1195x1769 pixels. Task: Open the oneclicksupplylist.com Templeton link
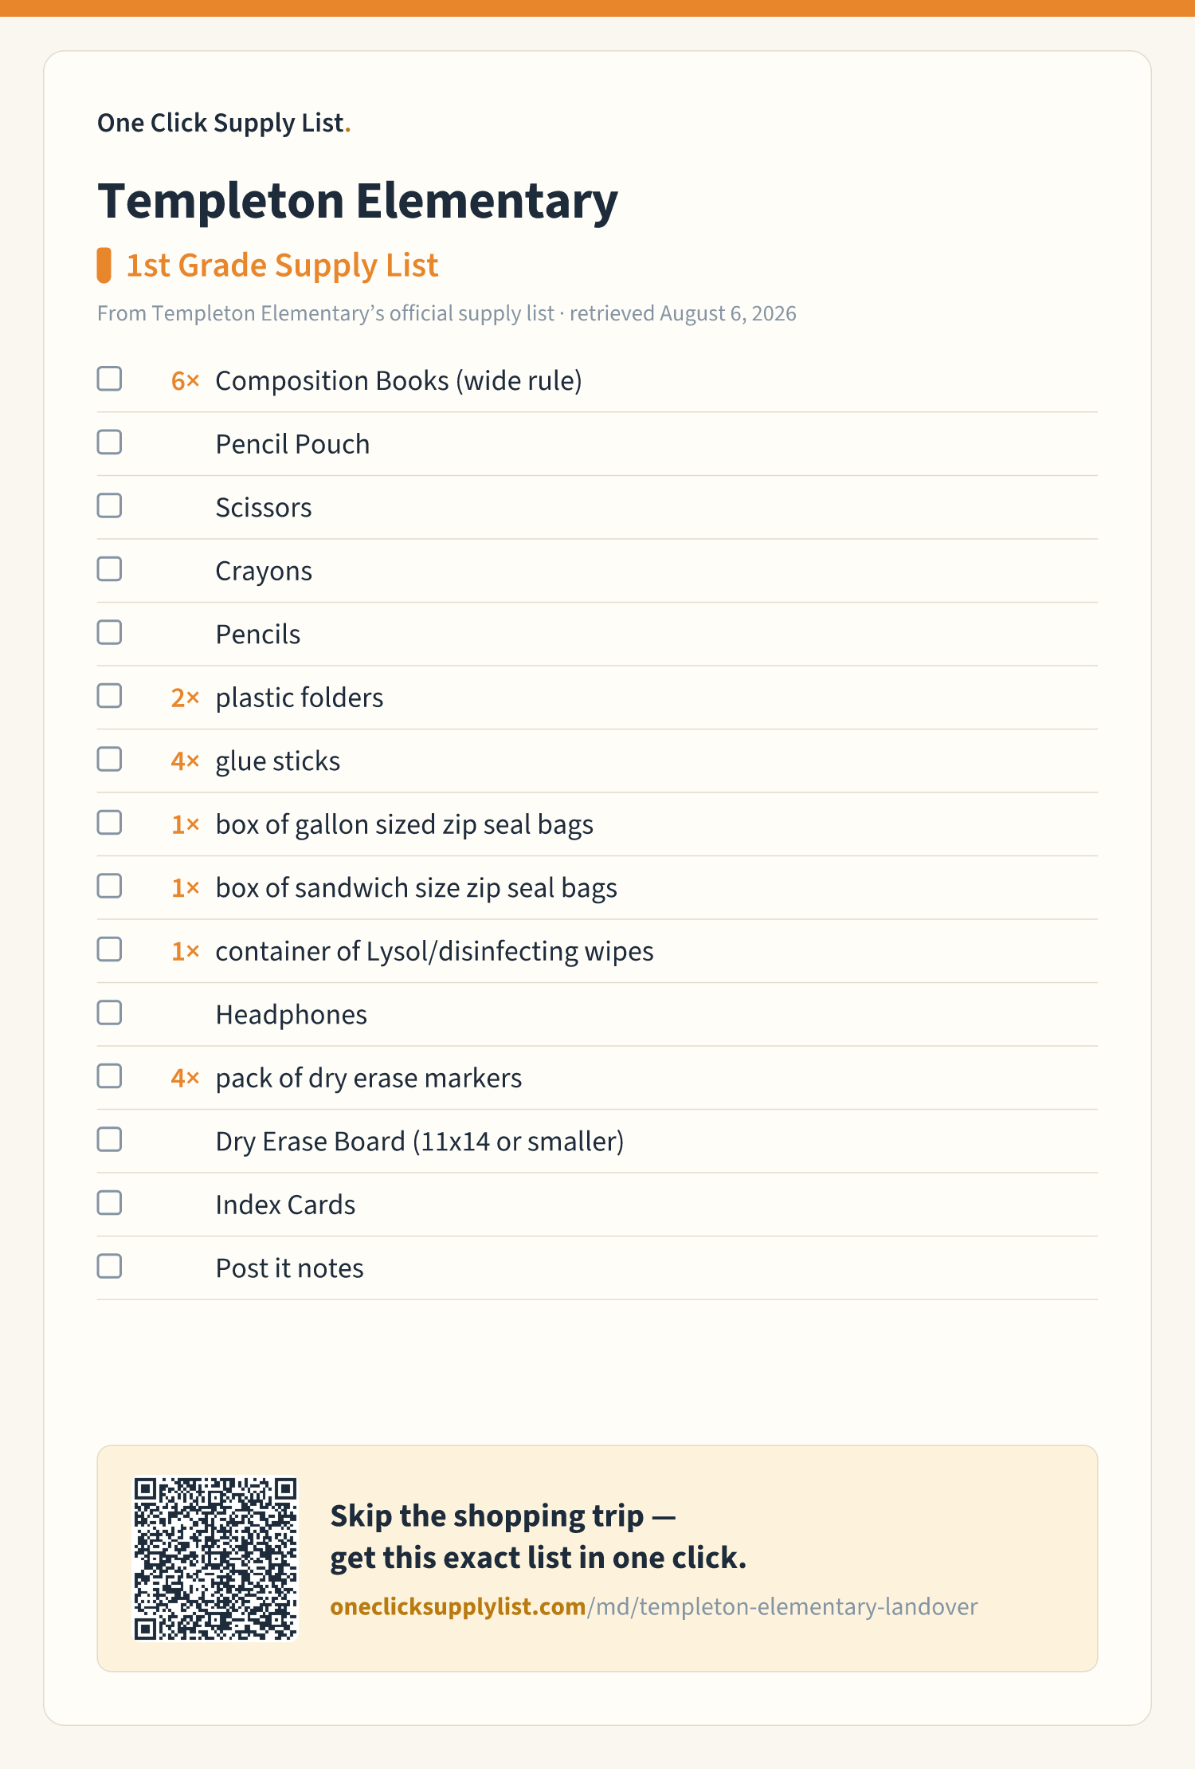[x=653, y=1606]
